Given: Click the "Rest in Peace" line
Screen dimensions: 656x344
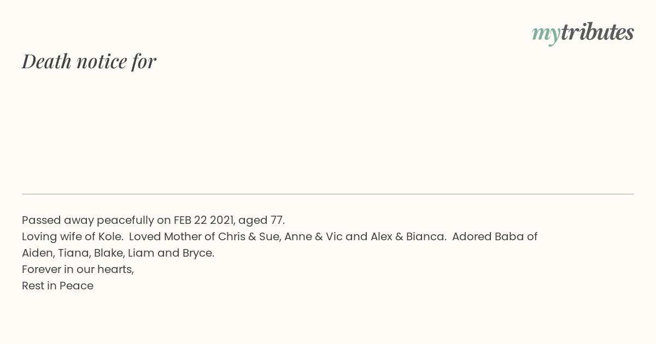Looking at the screenshot, I should click(x=58, y=286).
